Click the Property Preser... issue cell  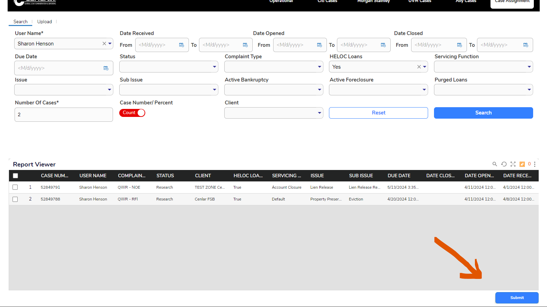326,199
